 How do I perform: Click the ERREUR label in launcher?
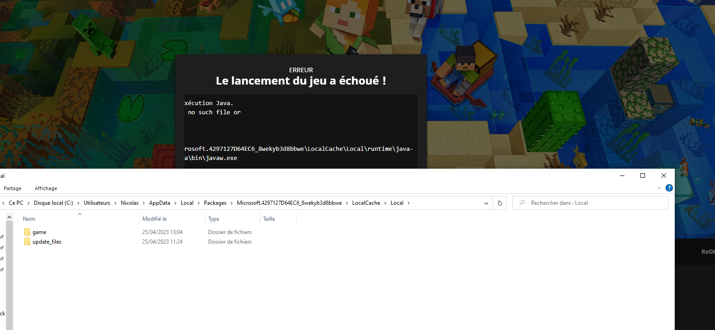tap(301, 70)
